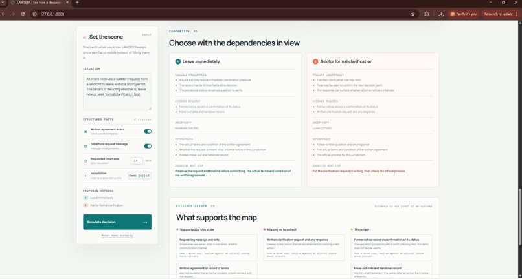Click the Departure request message envelope icon
This screenshot has height=279, width=522.
coord(85,146)
